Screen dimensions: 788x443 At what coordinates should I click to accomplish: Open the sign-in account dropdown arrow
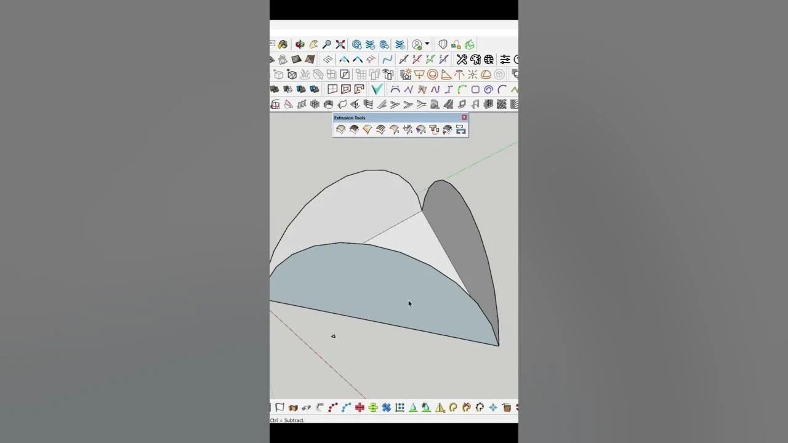(427, 43)
